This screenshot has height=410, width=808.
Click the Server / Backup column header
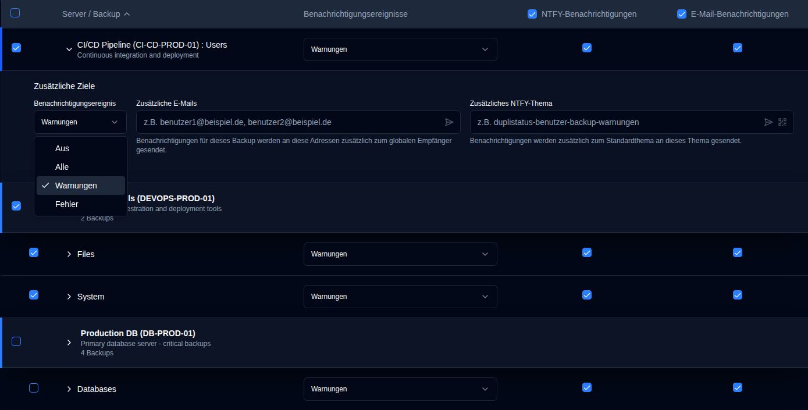[x=96, y=14]
